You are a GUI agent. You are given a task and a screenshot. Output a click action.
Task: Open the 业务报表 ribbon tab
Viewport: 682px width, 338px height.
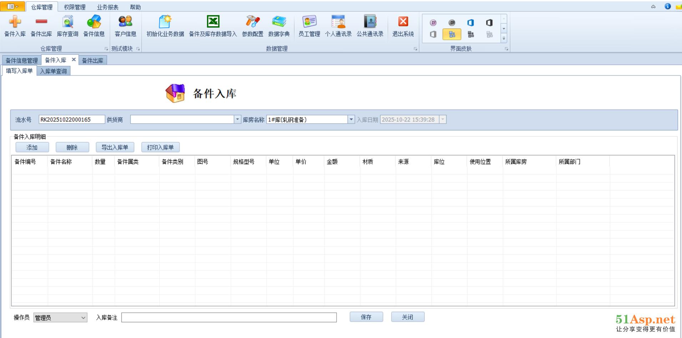tap(107, 7)
